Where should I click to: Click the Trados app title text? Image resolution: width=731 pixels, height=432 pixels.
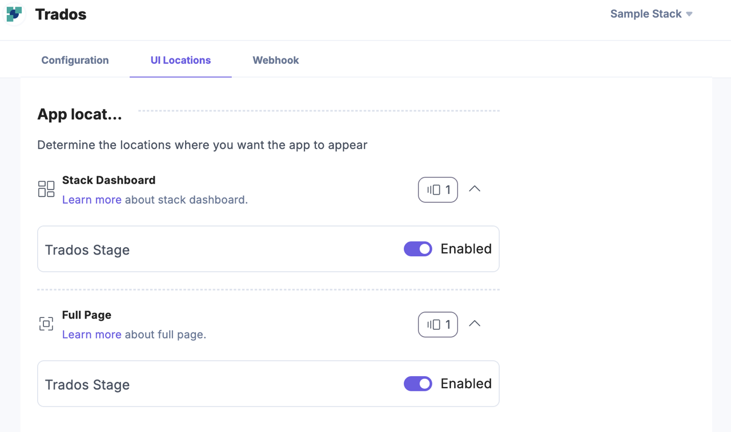pyautogui.click(x=61, y=14)
